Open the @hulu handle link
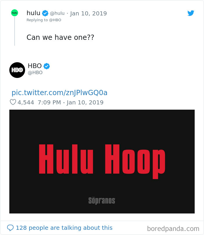The height and width of the screenshot is (235, 204). click(57, 13)
